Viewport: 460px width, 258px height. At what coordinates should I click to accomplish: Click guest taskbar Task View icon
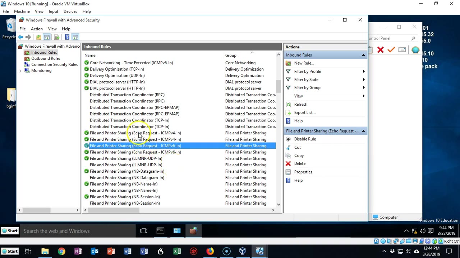pos(144,231)
